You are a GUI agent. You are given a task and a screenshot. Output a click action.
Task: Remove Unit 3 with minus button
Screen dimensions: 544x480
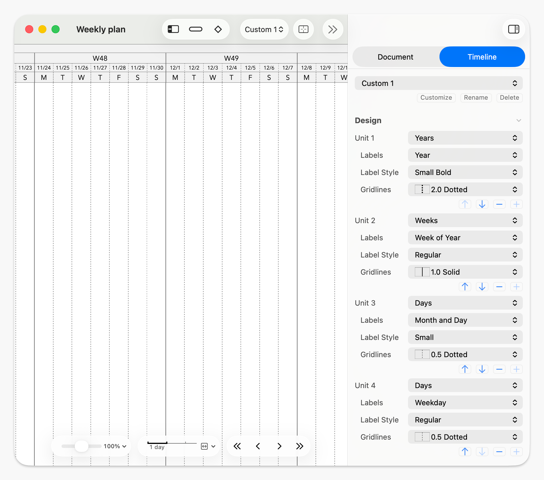click(x=499, y=369)
